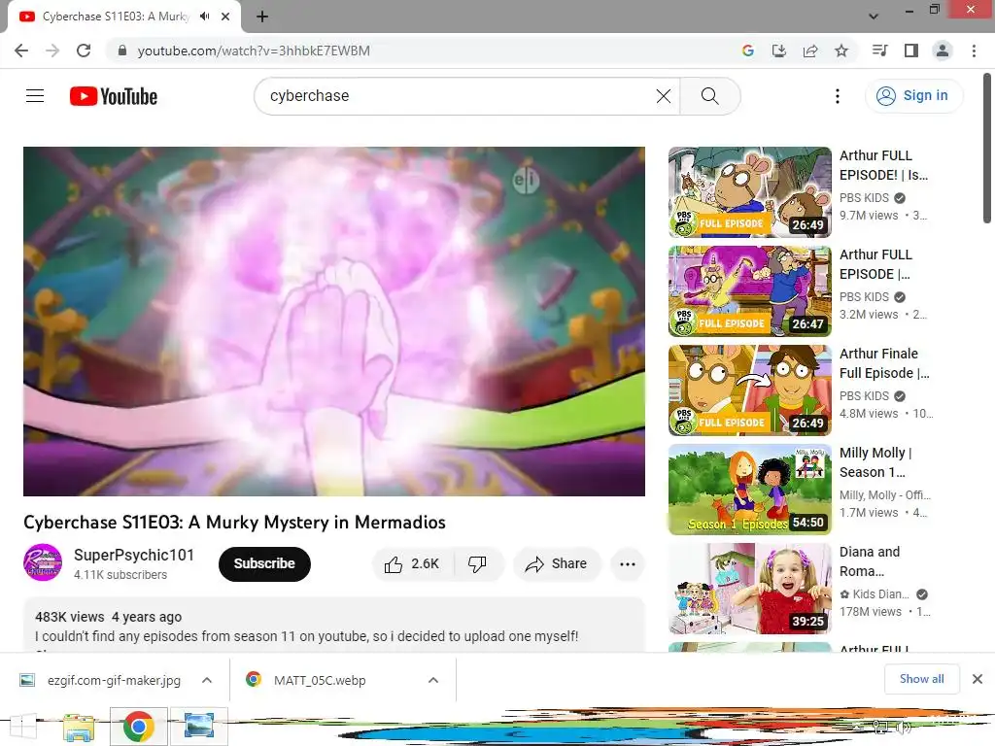Open the 'Diana and Roma' video title
Screen dimensions: 995x746
[x=870, y=561]
